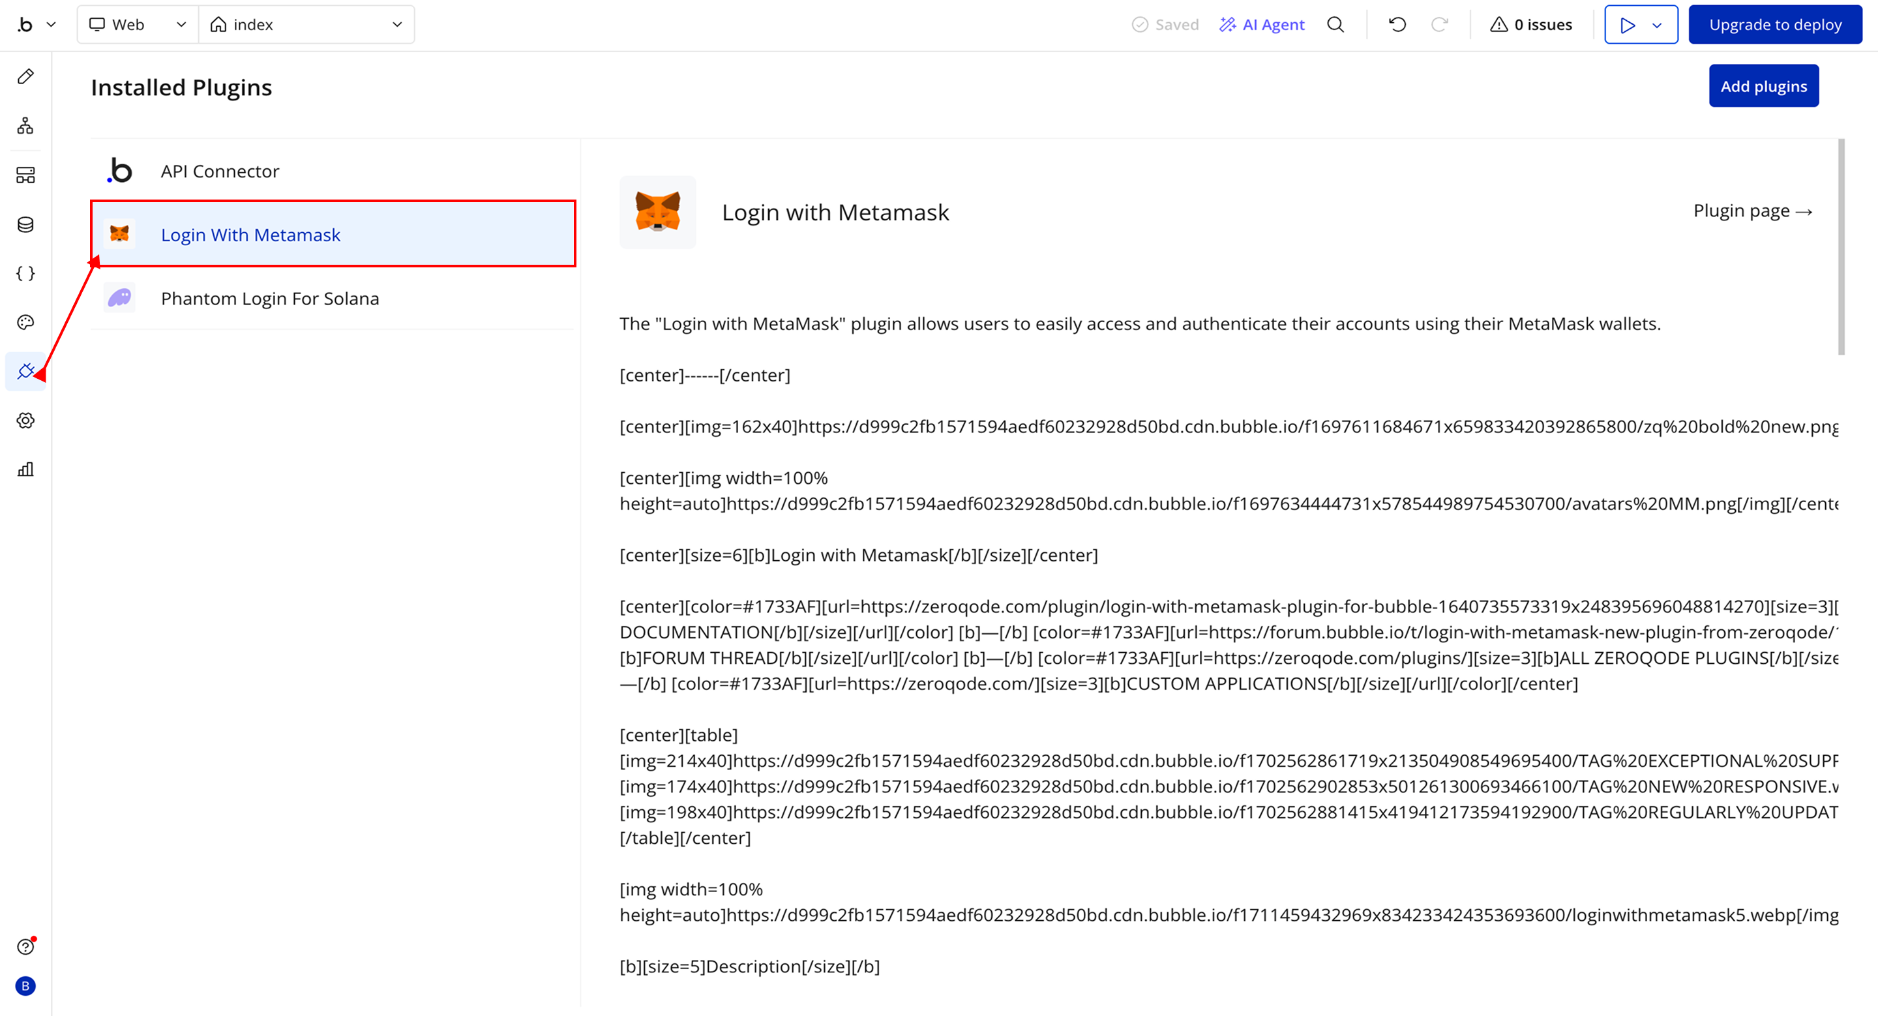Viewport: 1878px width, 1016px height.
Task: Select API Connector in plugins list
Action: [x=220, y=172]
